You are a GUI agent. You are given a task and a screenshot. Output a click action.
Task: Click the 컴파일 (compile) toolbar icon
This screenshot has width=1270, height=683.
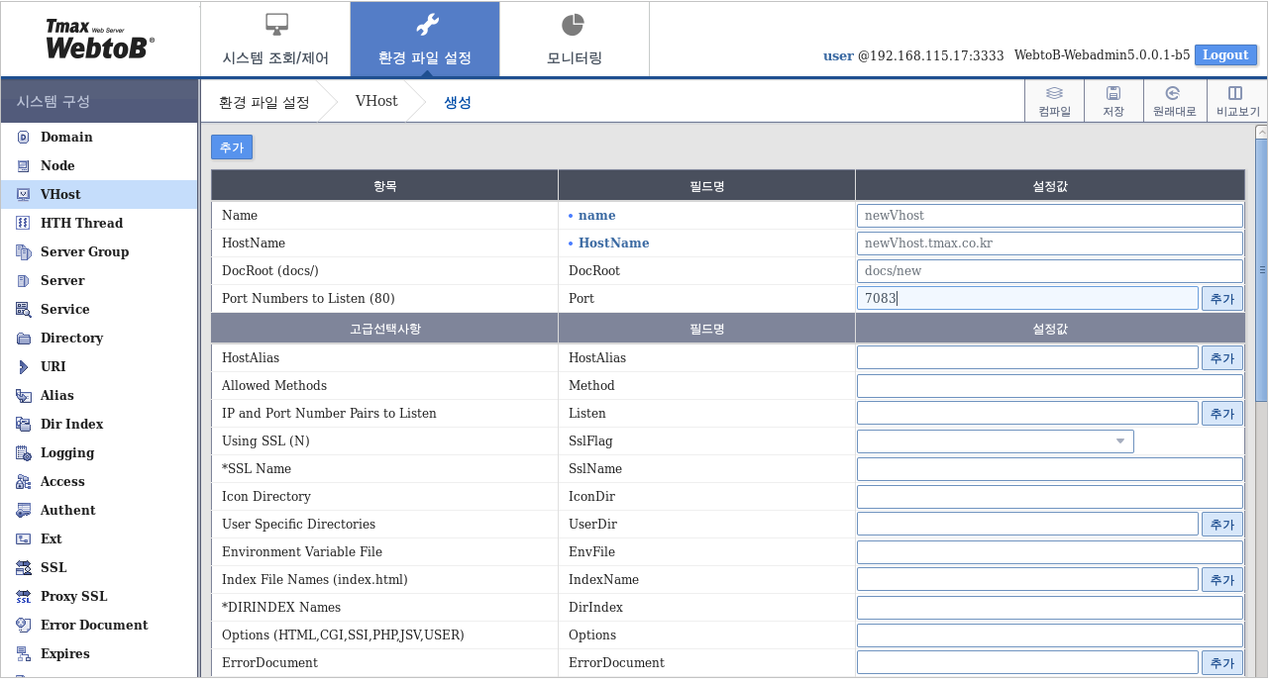[x=1055, y=93]
